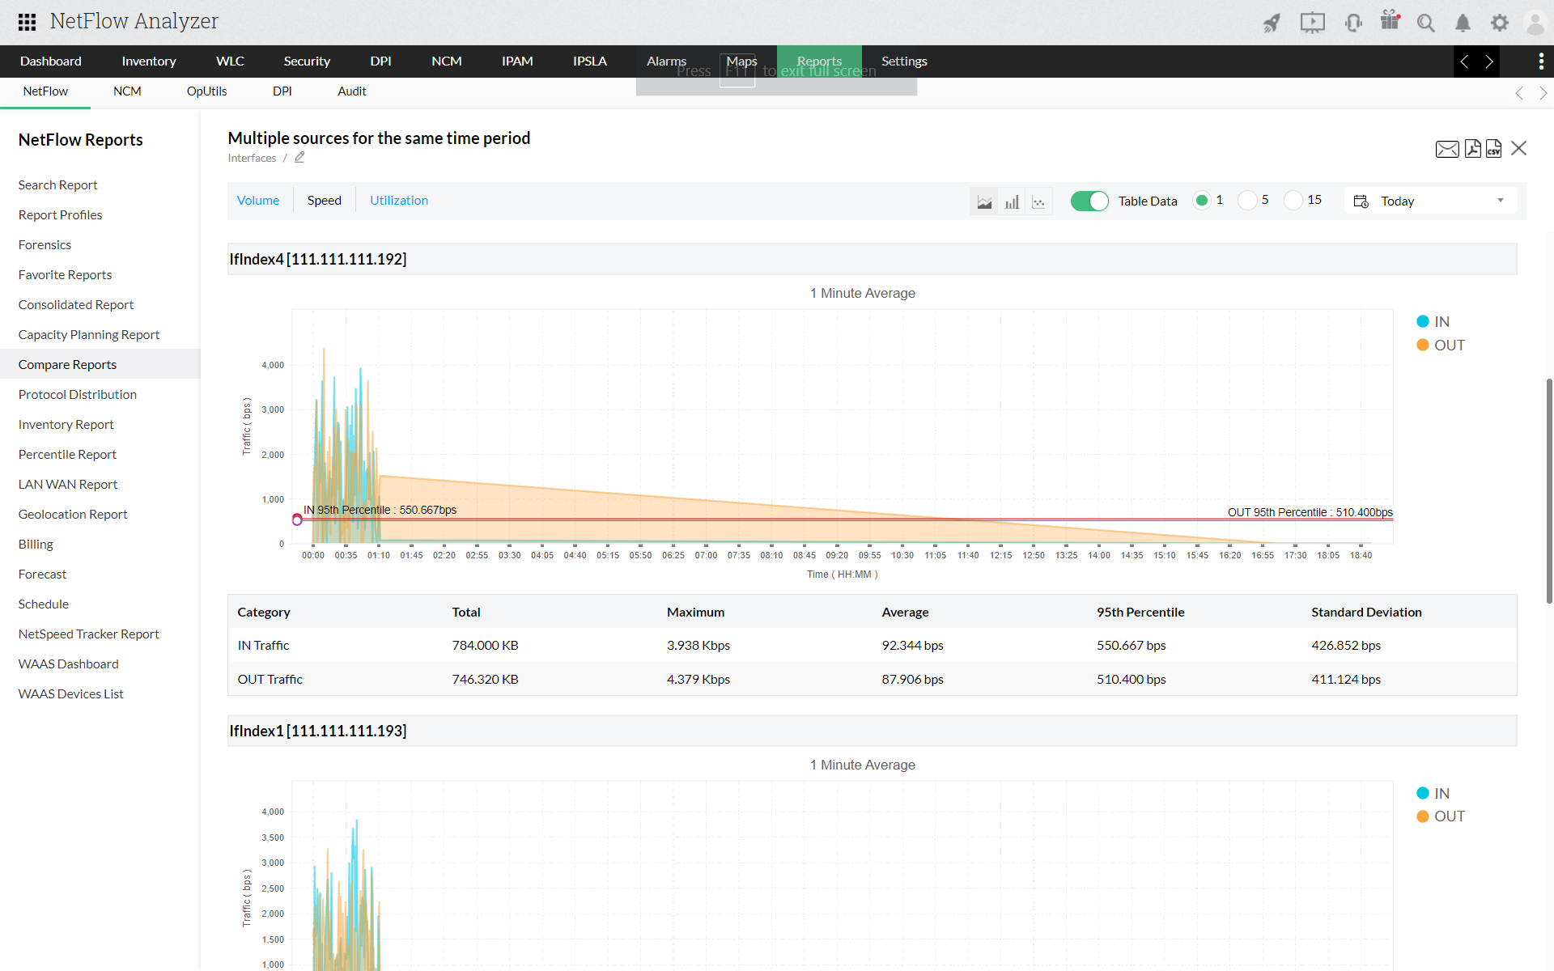The width and height of the screenshot is (1554, 971).
Task: Open the Percentile Report link
Action: coord(67,455)
